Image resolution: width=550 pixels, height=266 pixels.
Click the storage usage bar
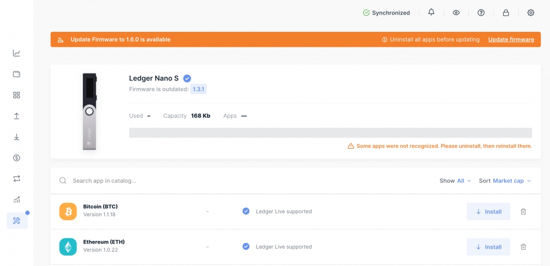(331, 133)
